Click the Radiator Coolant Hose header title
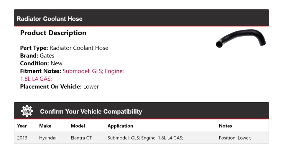Viewport: 283px width, 153px height. 50,19
